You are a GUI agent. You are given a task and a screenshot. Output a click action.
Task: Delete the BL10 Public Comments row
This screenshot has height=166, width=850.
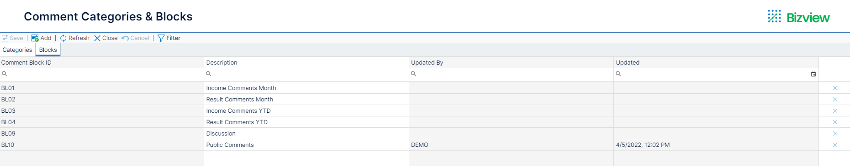[x=835, y=145]
